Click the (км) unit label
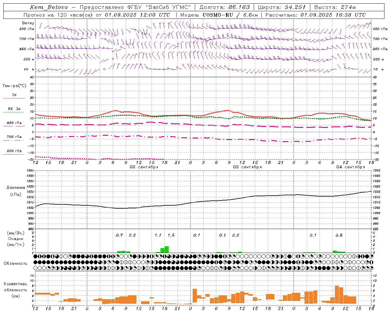 (15, 296)
